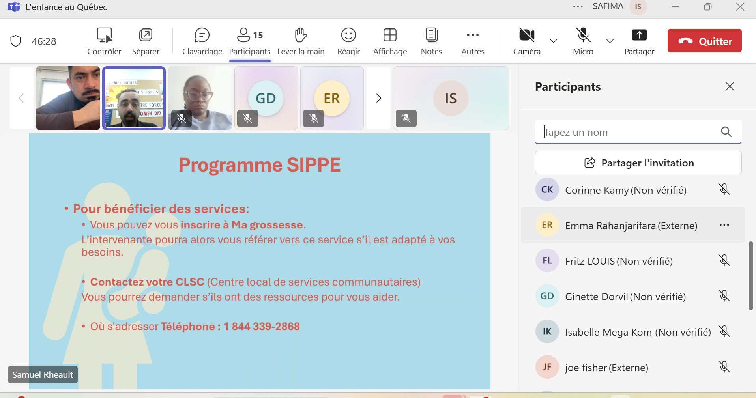Click the participant search magnifier icon
Viewport: 756px width, 398px height.
(x=726, y=132)
